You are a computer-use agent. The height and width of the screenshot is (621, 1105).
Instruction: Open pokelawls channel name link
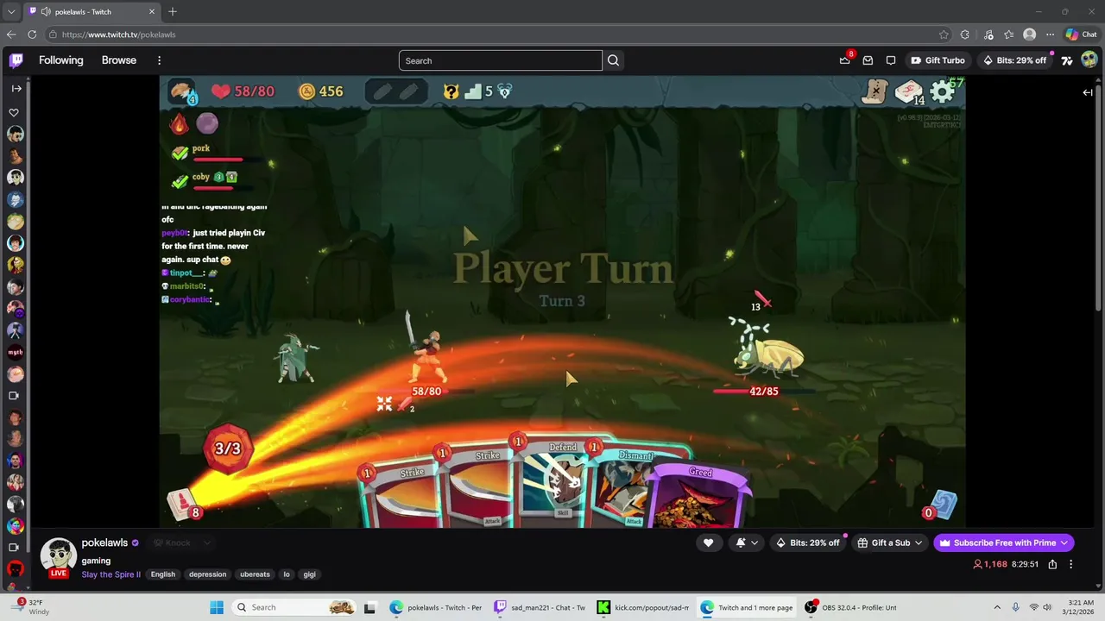tap(104, 543)
